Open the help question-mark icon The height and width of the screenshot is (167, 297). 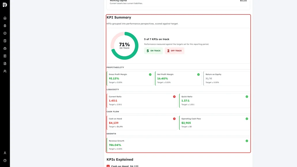(5, 161)
